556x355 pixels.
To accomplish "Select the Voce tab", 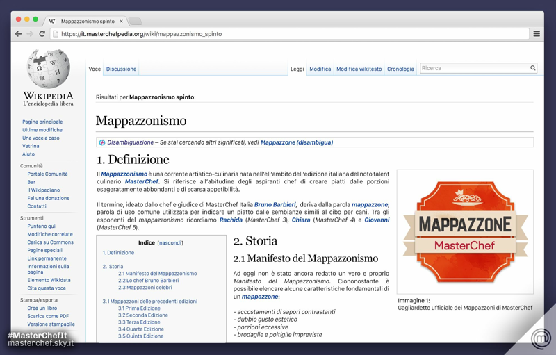I will pos(95,69).
